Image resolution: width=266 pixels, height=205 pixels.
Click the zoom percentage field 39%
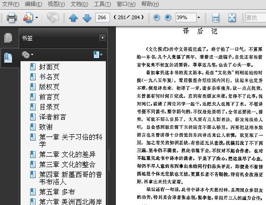point(186,17)
